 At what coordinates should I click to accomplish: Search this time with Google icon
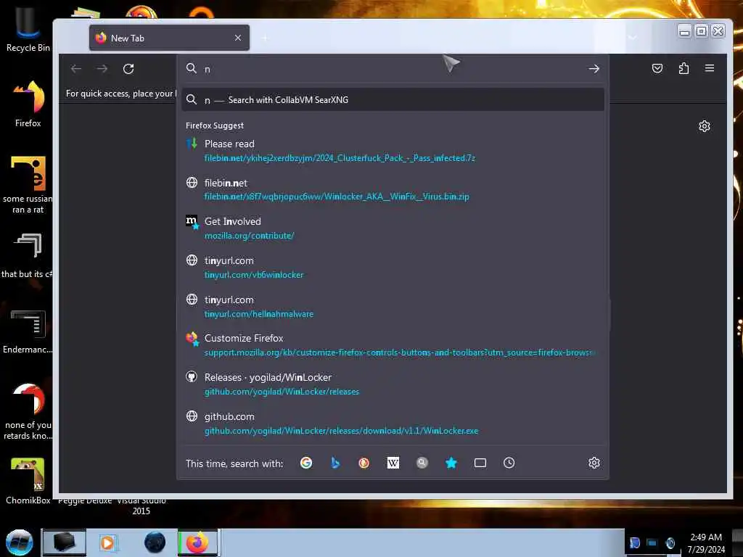[306, 463]
